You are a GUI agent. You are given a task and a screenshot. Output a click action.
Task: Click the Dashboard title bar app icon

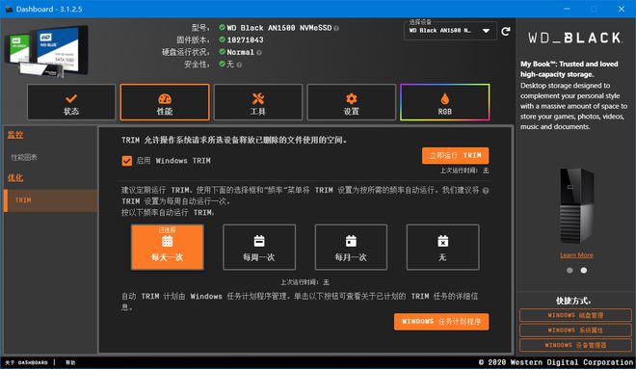9,9
